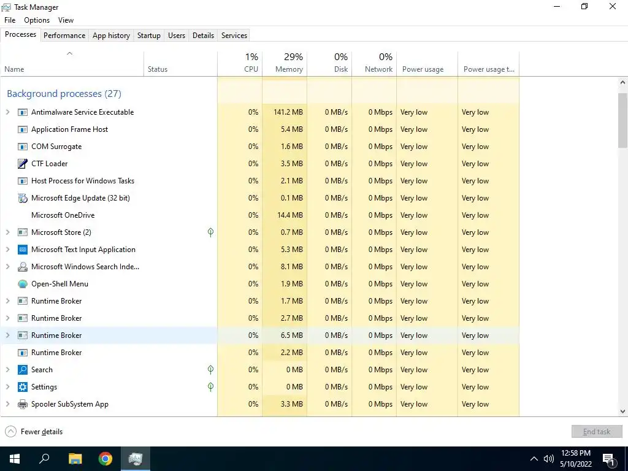
Task: Launch Google Chrome from the taskbar
Action: tap(105, 459)
